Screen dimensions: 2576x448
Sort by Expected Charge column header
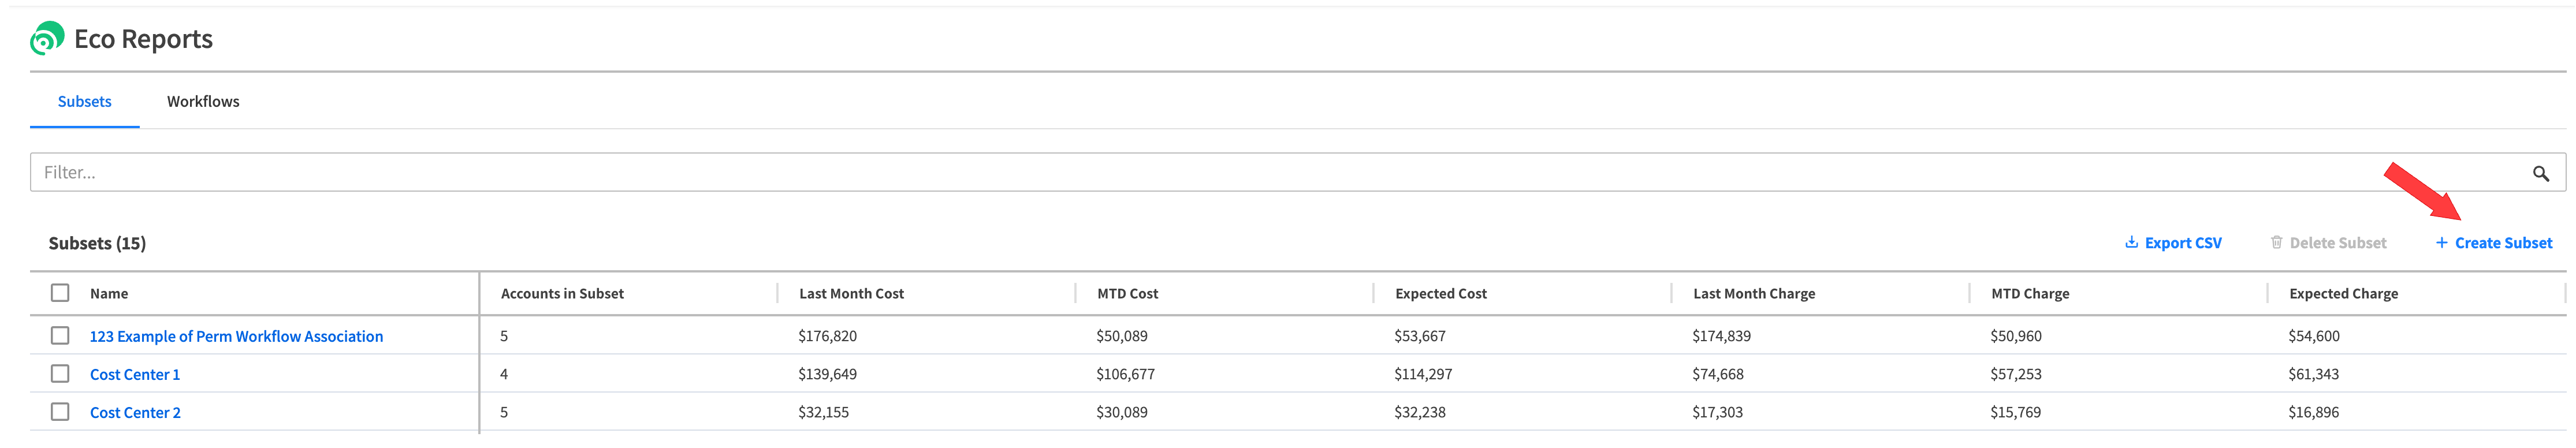pyautogui.click(x=2343, y=294)
